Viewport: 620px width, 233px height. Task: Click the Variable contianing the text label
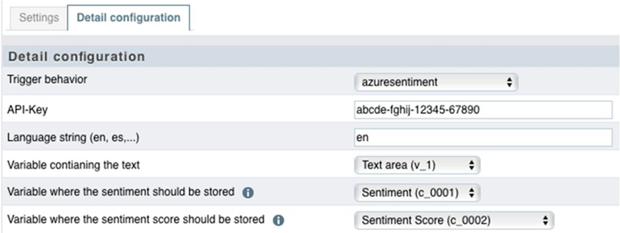(74, 165)
